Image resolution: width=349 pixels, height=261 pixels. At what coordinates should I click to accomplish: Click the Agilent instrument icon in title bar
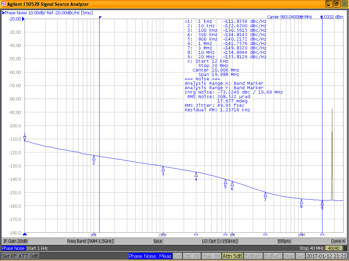(x=3, y=4)
